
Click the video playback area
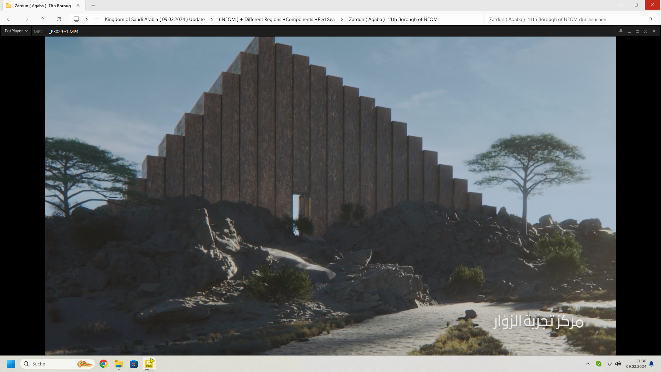point(330,196)
